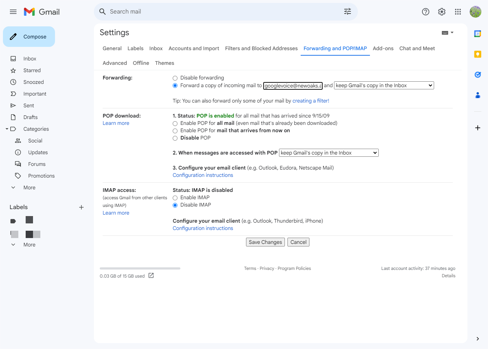Viewport: 488px width, 349px height.
Task: Open Google Keep side panel icon
Action: click(x=477, y=54)
